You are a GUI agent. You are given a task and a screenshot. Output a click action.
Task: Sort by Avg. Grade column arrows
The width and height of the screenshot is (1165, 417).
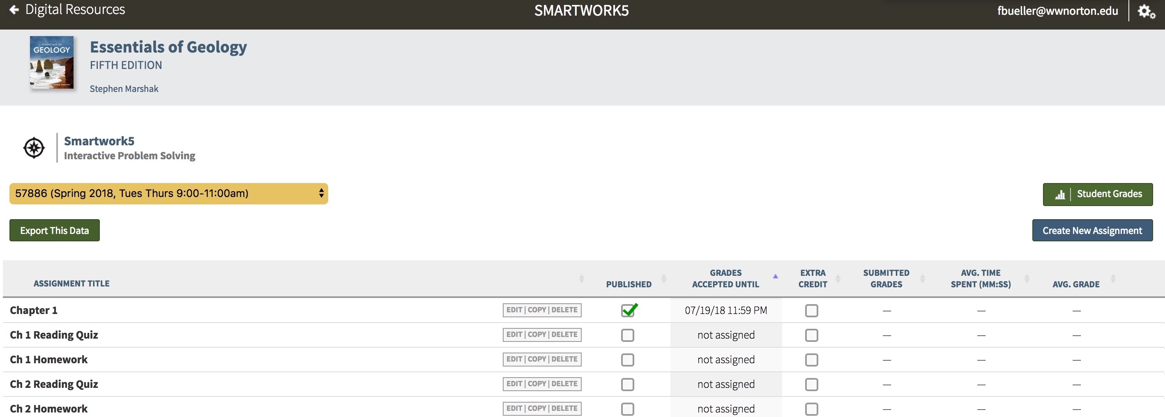pos(1113,279)
